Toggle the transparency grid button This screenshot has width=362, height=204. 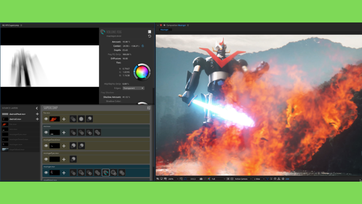[232, 179]
